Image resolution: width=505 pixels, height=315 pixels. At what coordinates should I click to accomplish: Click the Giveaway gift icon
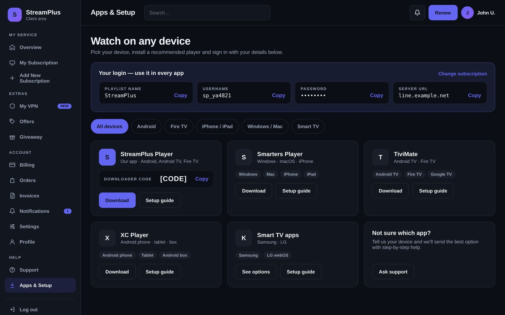pos(12,137)
